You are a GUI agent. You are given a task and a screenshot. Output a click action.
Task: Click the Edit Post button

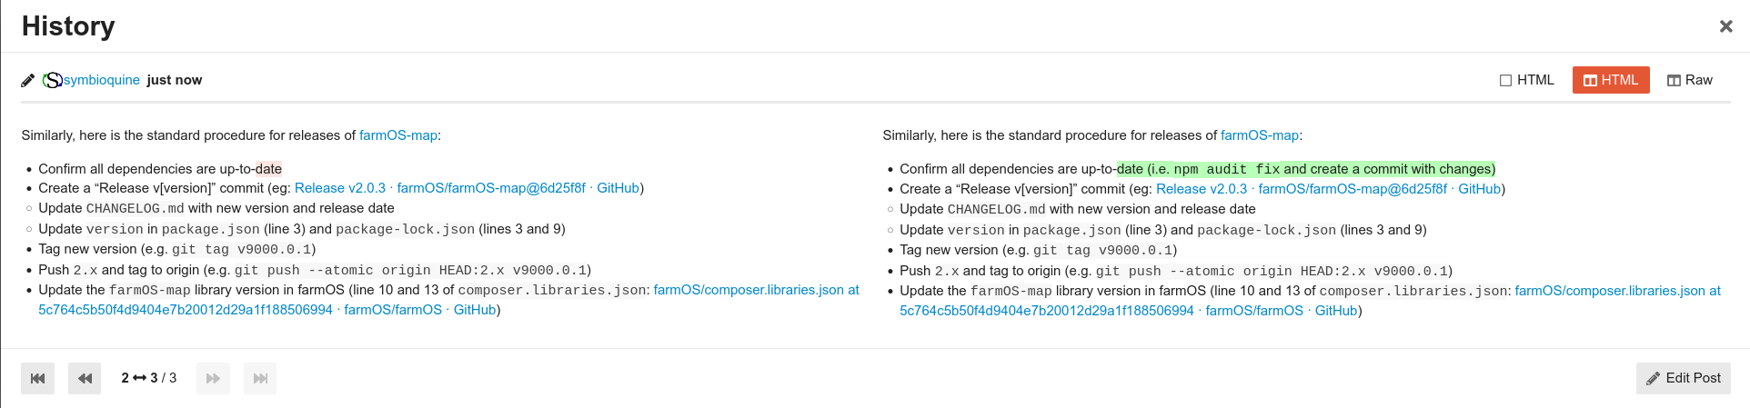point(1684,378)
